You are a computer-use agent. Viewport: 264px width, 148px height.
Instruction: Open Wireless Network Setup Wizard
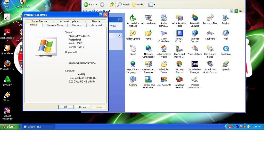tap(195, 82)
